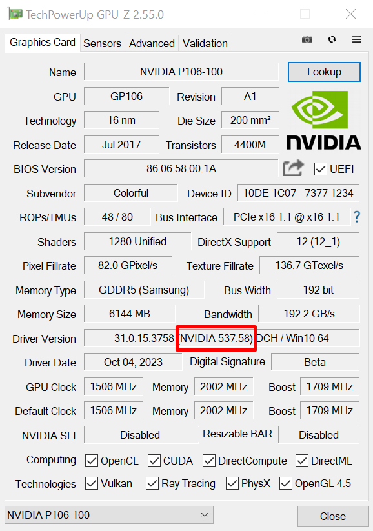Viewport: 373px width, 531px height.
Task: Uncheck Ray Tracing support
Action: 152,484
